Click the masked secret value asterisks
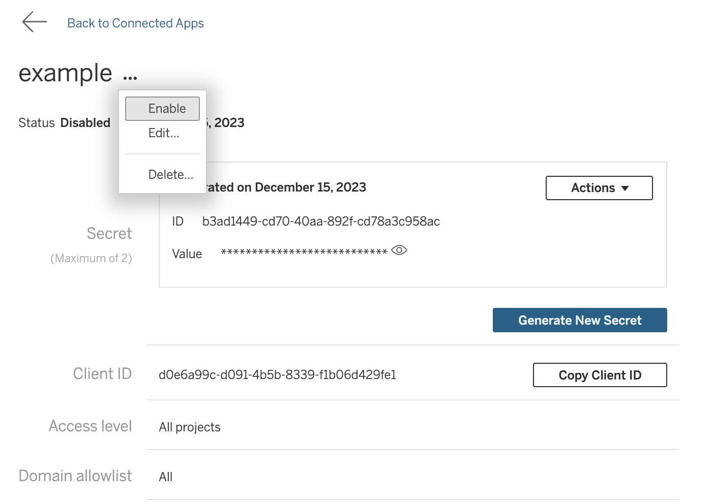Viewport: 713px width, 504px height. pos(304,253)
